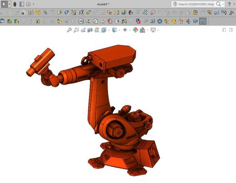
Task: Click the Previous View icon
Action: click(83, 30)
